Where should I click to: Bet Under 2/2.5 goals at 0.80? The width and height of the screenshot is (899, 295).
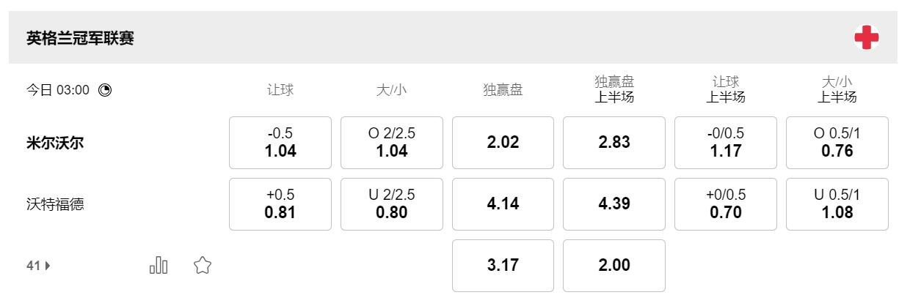click(x=392, y=204)
